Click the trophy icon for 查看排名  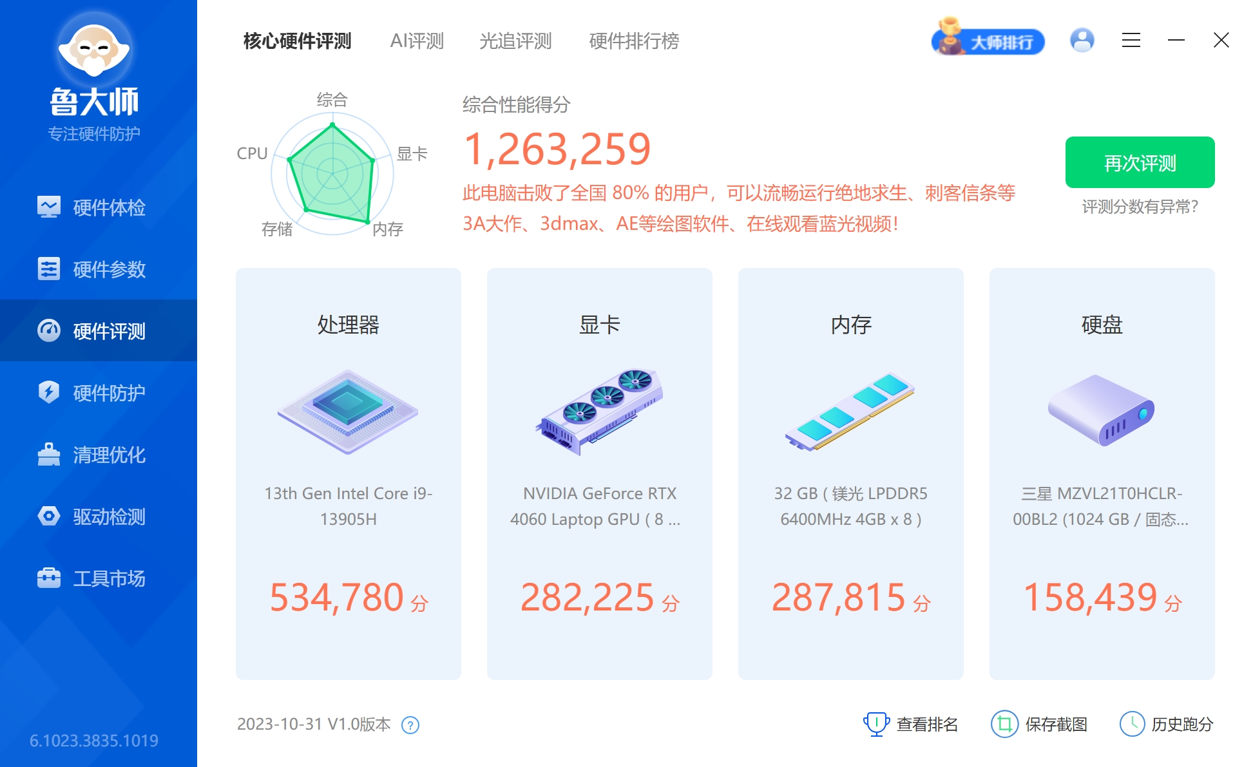click(876, 724)
